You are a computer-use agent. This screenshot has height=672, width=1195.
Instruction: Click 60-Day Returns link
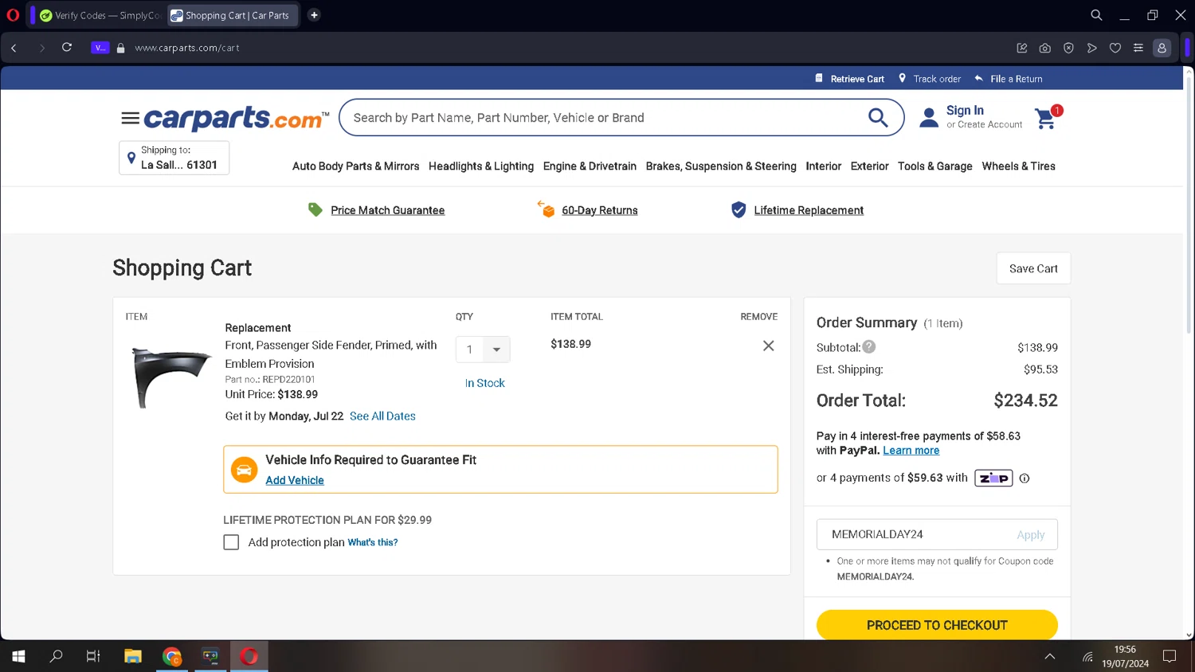600,210
